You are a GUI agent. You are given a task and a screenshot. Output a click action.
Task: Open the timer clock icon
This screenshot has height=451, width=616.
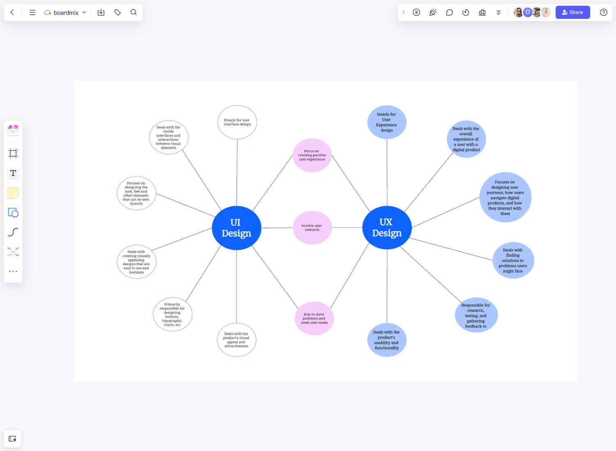(x=466, y=12)
